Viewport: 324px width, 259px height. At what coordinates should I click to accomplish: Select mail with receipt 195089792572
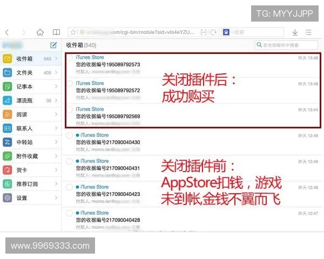pyautogui.click(x=70, y=84)
